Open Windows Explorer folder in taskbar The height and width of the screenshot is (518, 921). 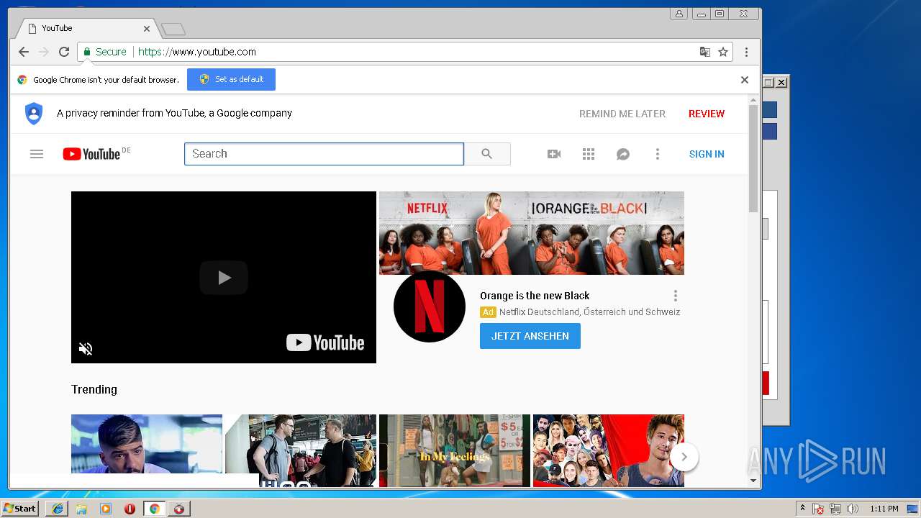81,509
